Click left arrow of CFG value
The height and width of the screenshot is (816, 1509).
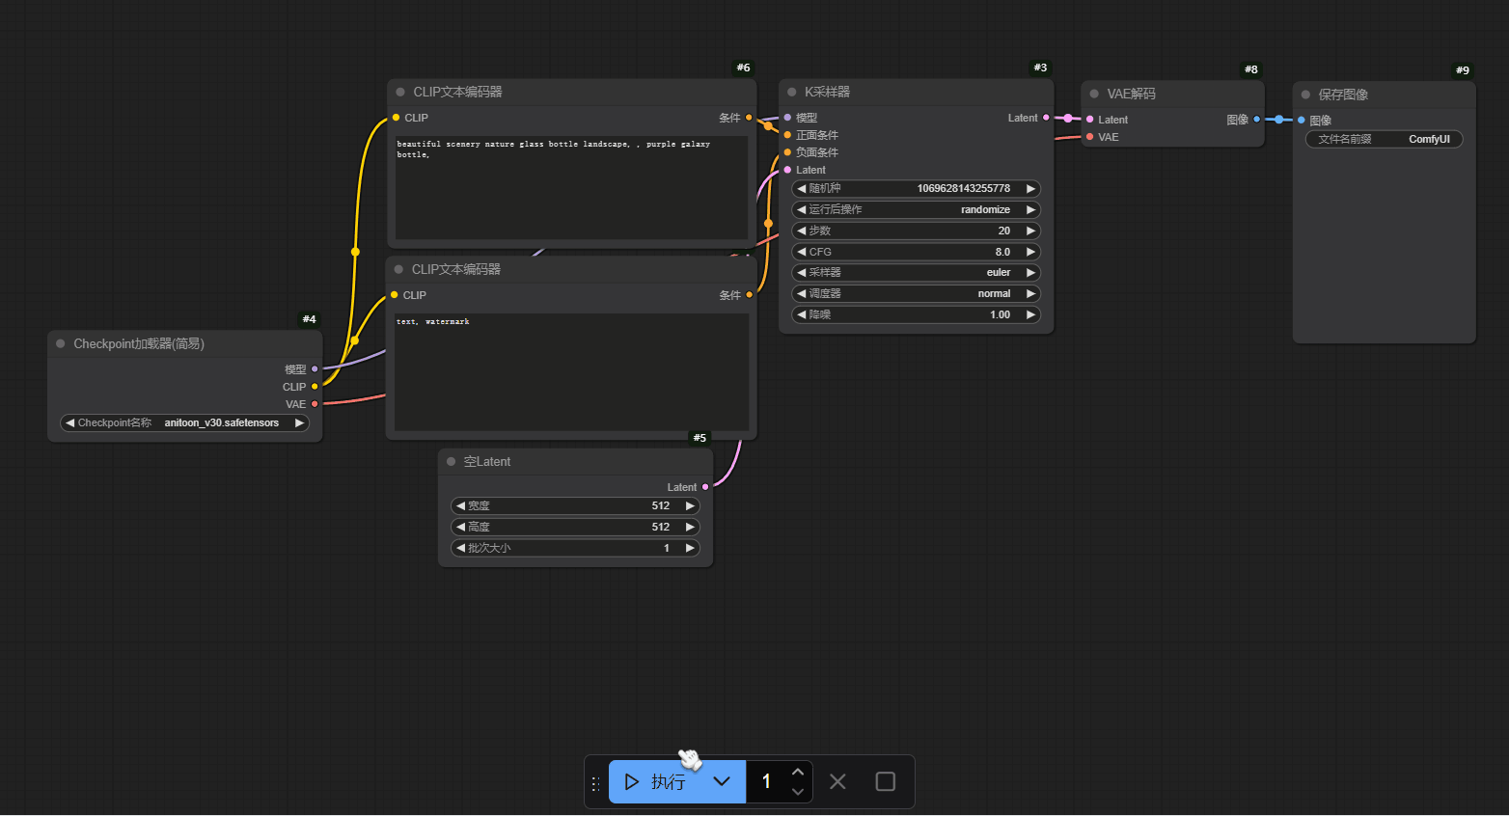(801, 252)
